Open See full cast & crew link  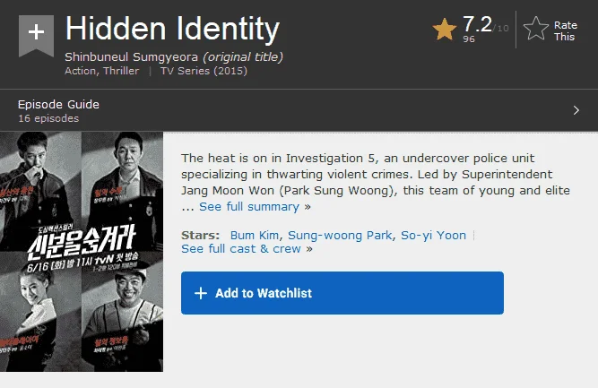241,248
